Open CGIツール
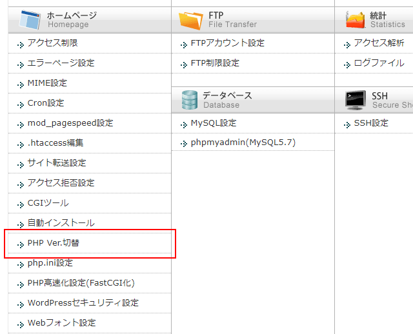The width and height of the screenshot is (413, 334). click(48, 203)
